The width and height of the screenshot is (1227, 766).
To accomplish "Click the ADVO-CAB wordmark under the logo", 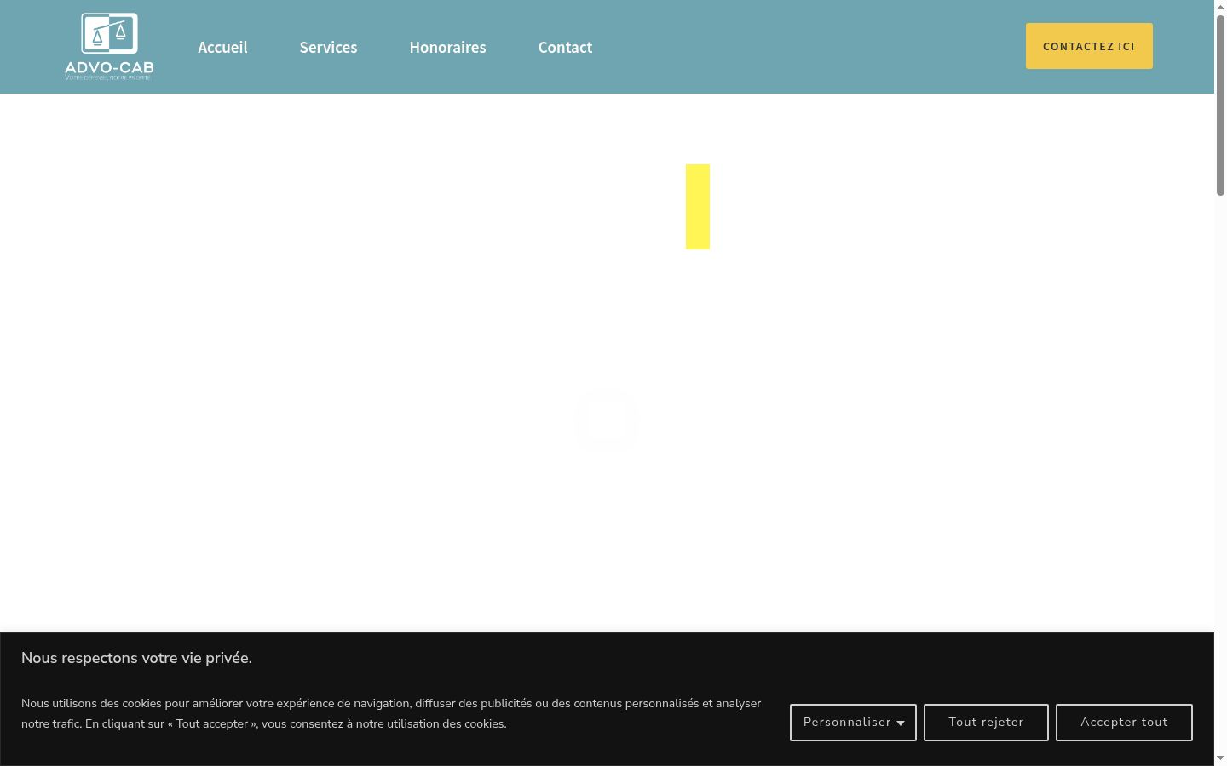I will coord(109,67).
